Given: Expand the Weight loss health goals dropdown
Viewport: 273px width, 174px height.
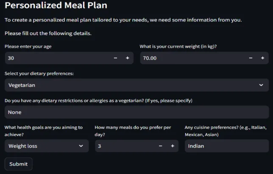Looking at the screenshot, I should pyautogui.click(x=42, y=146).
